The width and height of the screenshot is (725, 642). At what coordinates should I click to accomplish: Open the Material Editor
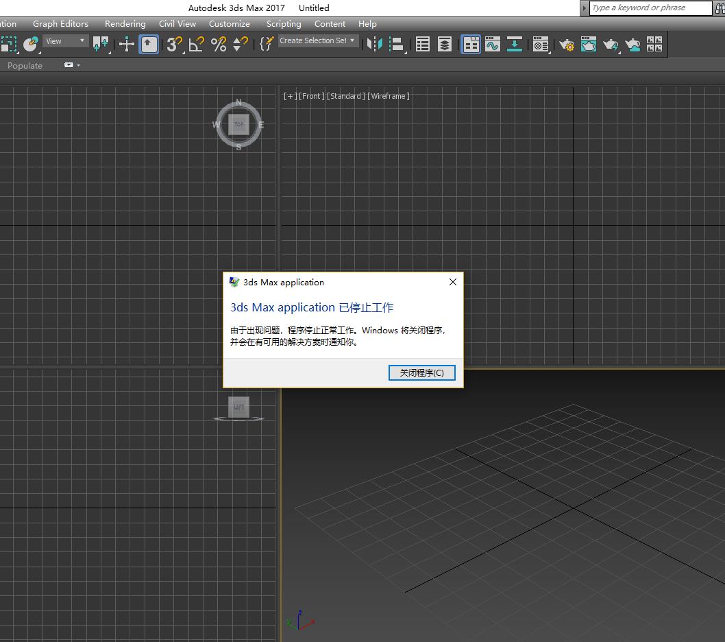pyautogui.click(x=541, y=45)
